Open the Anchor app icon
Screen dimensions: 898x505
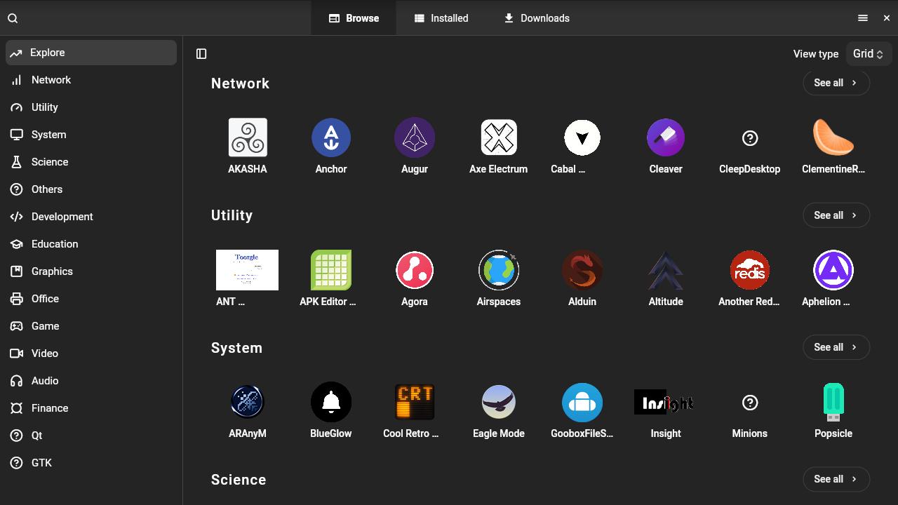point(331,137)
